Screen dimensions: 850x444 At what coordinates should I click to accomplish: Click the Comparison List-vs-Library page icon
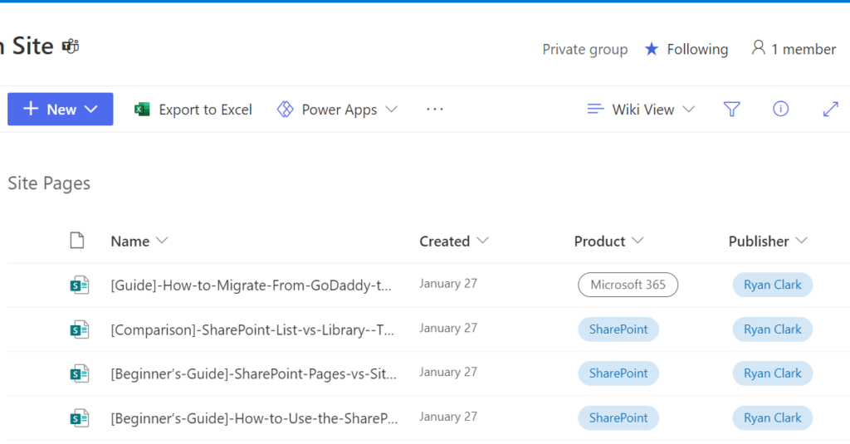(79, 329)
